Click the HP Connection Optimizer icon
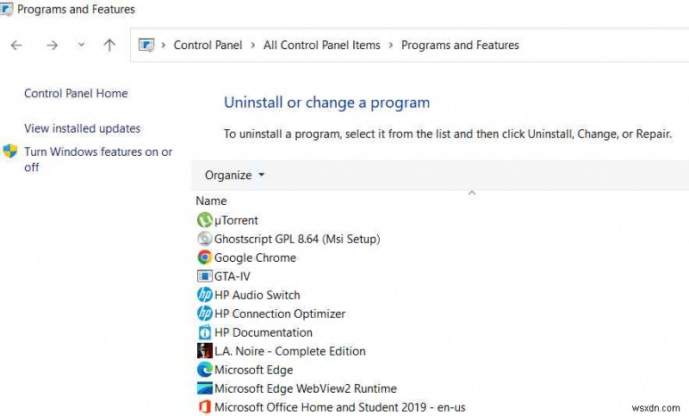 [205, 314]
